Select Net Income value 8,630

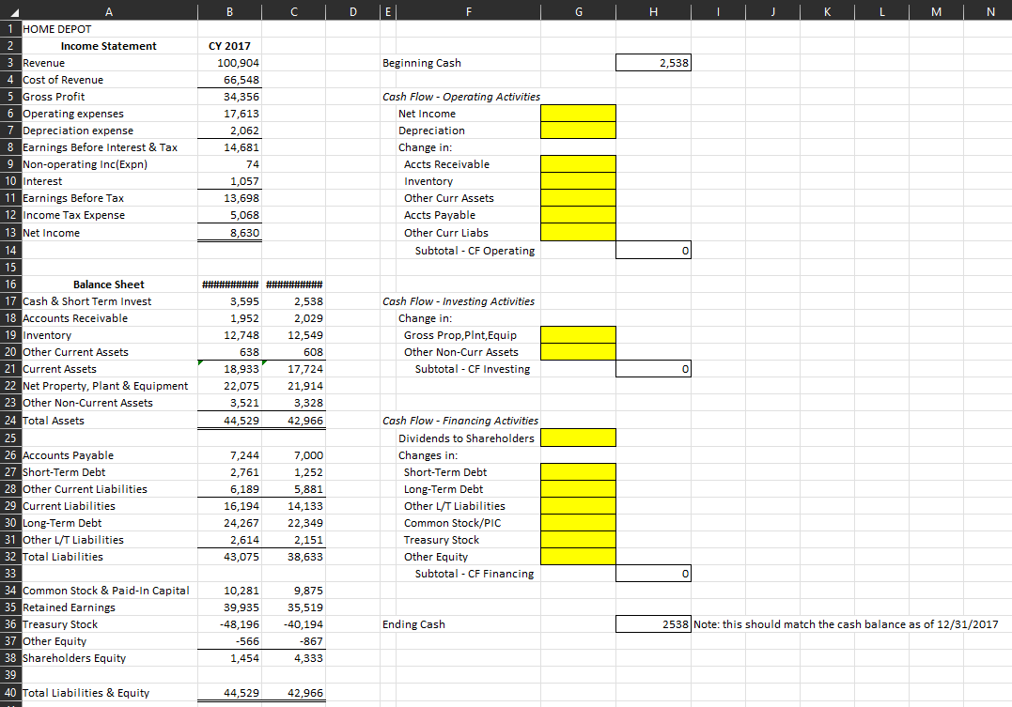230,233
